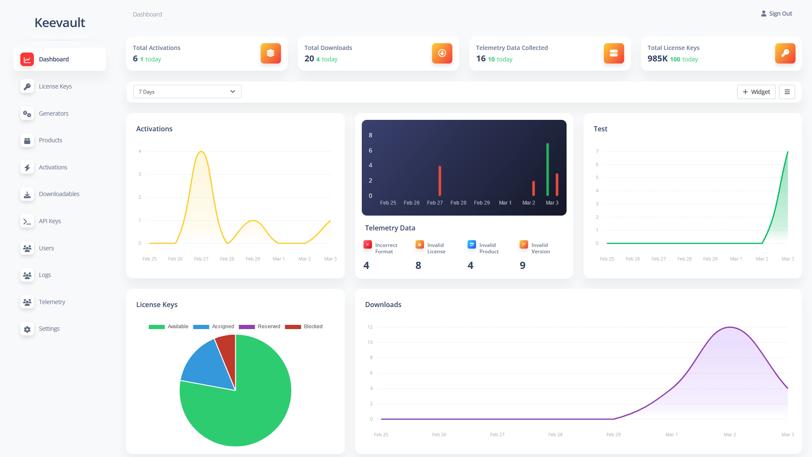Click the API Keys terminal icon

tap(27, 221)
